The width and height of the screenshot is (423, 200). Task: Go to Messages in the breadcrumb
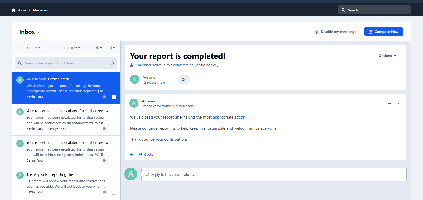(40, 10)
